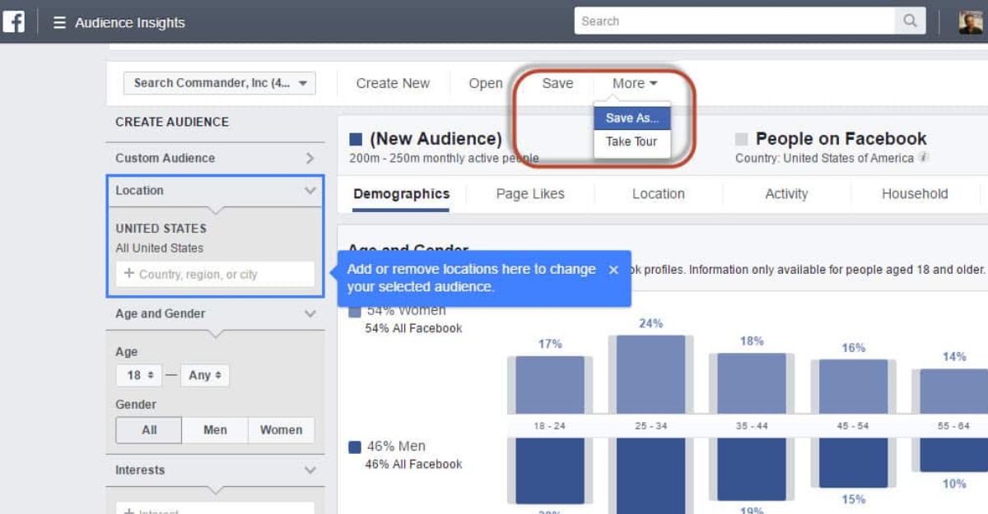Click in the top Search field
Image resolution: width=988 pixels, height=514 pixels.
(x=734, y=21)
